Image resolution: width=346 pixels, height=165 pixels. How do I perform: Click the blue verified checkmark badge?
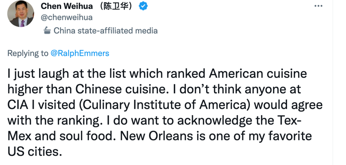pos(143,6)
